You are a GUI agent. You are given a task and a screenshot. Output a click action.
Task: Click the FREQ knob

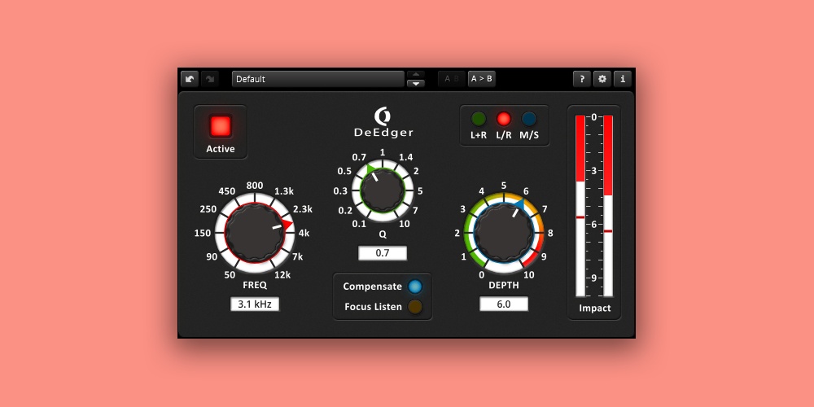[x=255, y=232]
